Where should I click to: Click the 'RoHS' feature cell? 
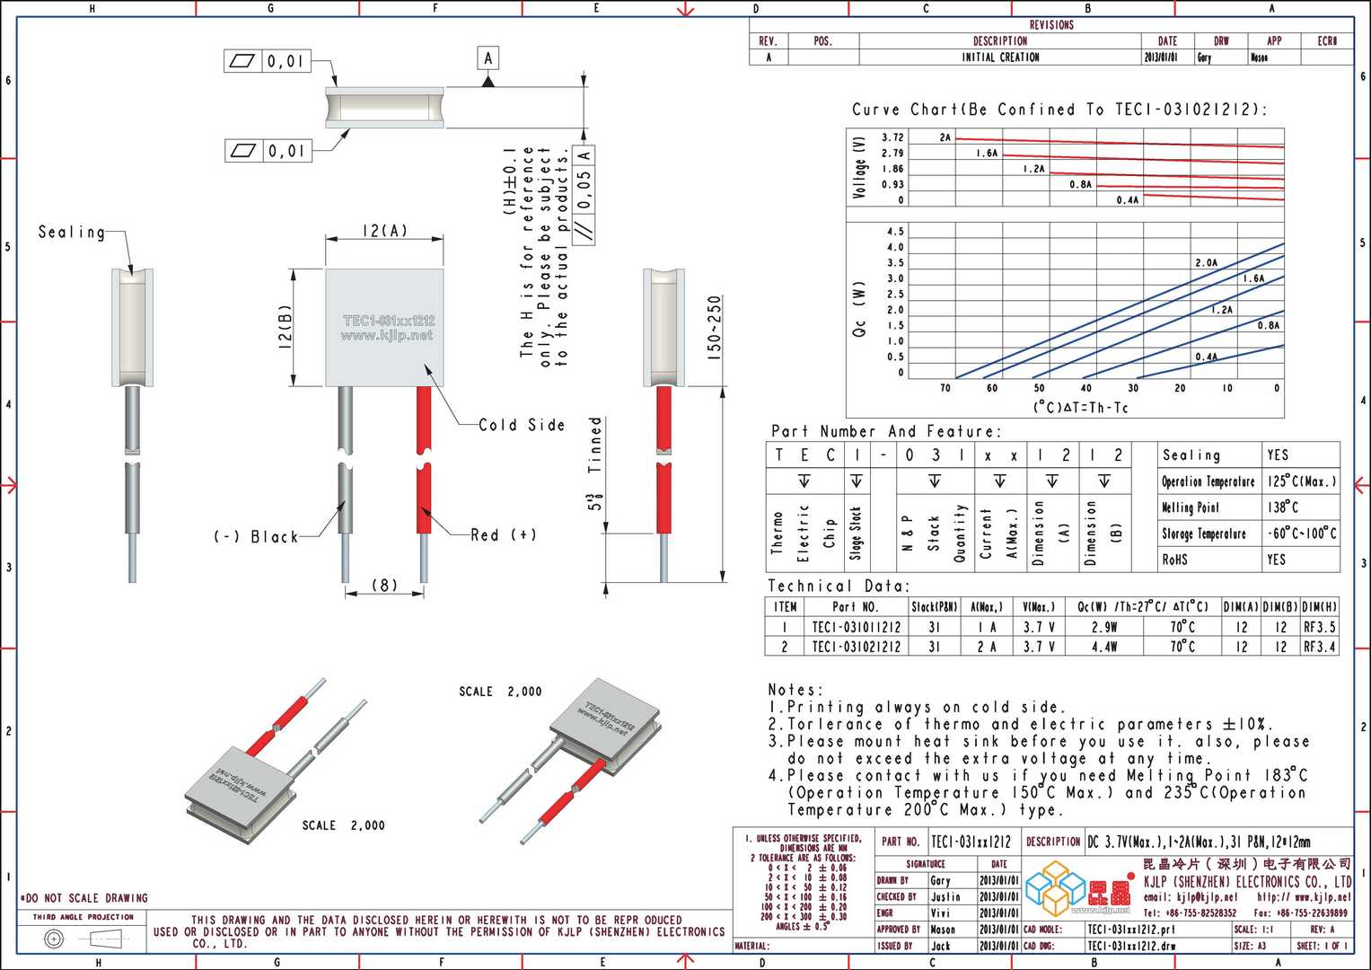coord(1209,560)
